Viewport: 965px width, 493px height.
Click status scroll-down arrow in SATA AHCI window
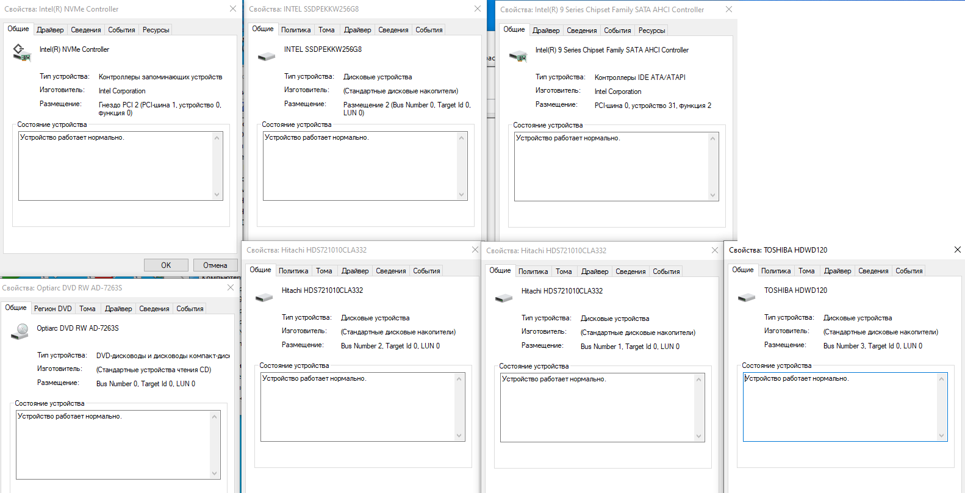tap(712, 195)
